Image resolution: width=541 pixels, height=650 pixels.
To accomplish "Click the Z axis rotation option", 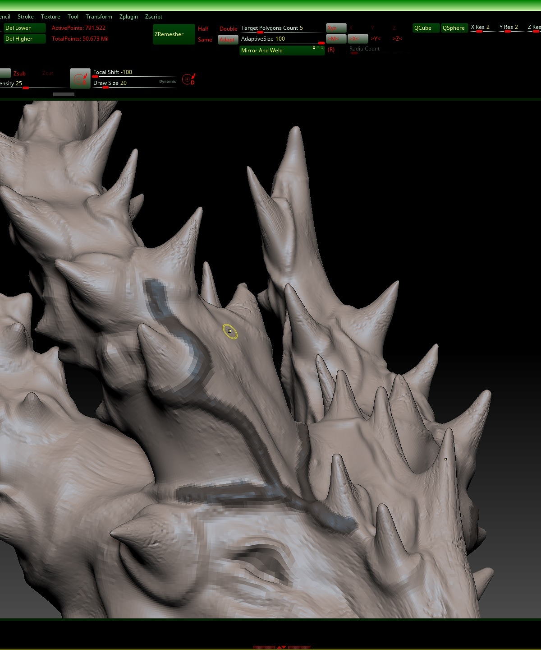I will pyautogui.click(x=394, y=28).
